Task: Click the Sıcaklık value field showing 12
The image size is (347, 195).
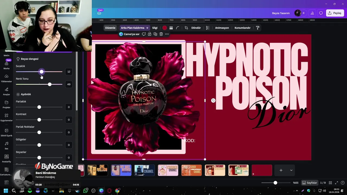Action: point(69,72)
